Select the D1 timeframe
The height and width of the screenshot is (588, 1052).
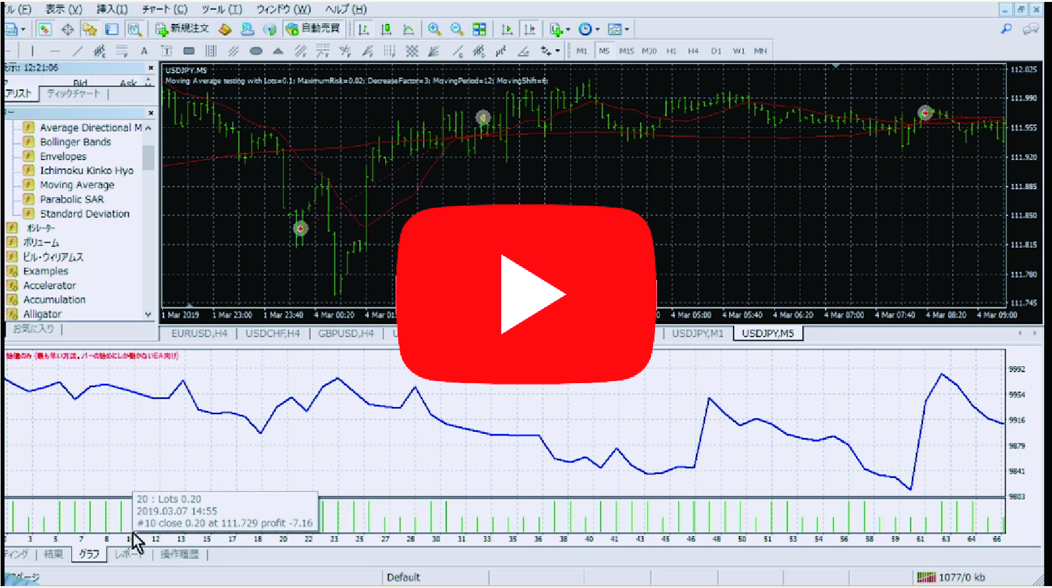click(716, 51)
